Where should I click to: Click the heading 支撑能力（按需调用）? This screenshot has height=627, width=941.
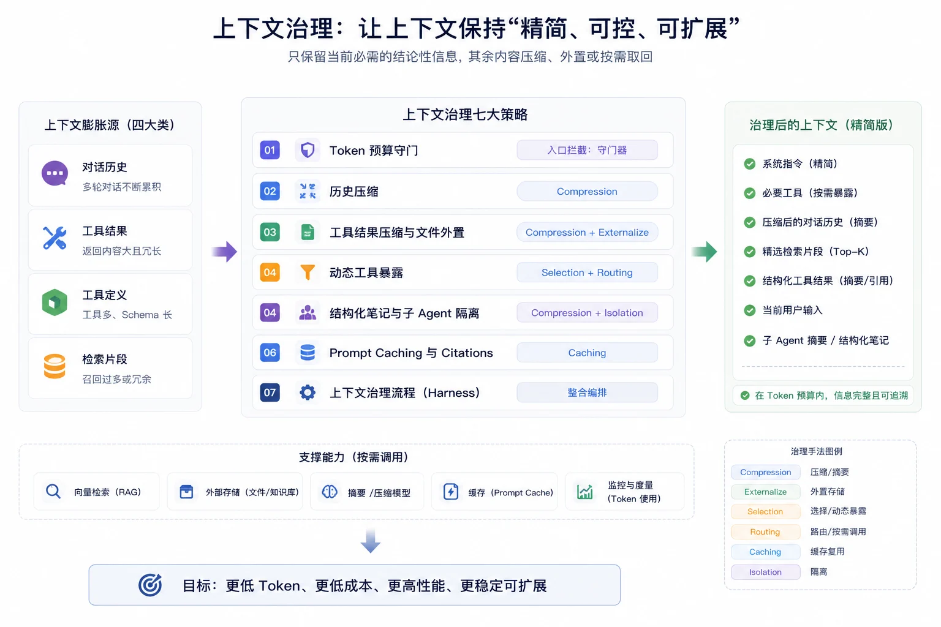point(354,457)
